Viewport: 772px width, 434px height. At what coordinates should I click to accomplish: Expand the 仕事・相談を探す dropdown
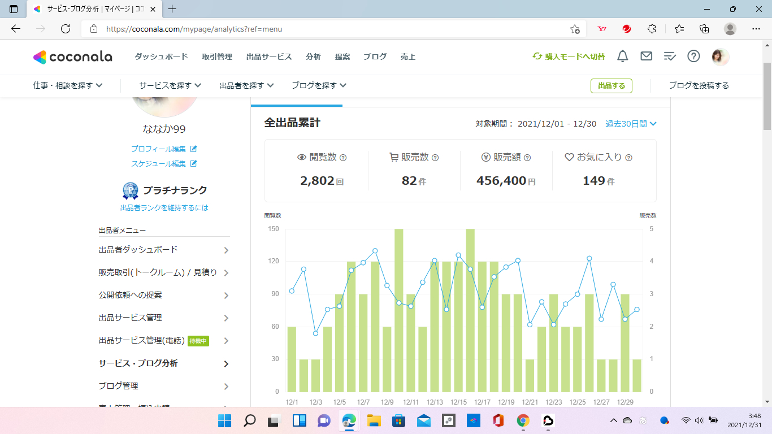[68, 85]
